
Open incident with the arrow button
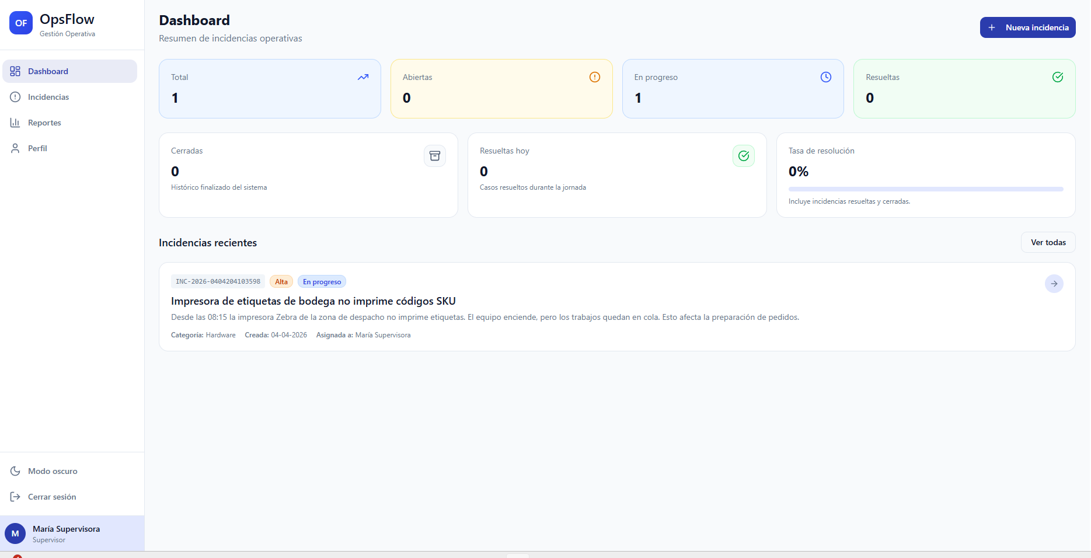1054,284
